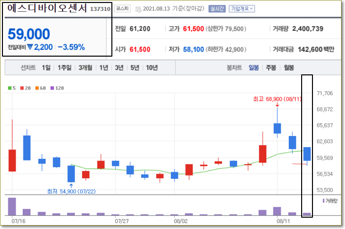Click the green 5-day moving average swatch

pyautogui.click(x=10, y=88)
